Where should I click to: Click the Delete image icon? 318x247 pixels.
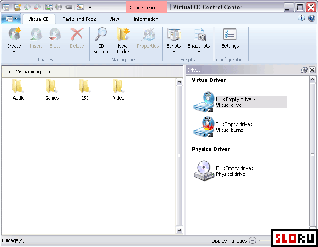(x=77, y=34)
